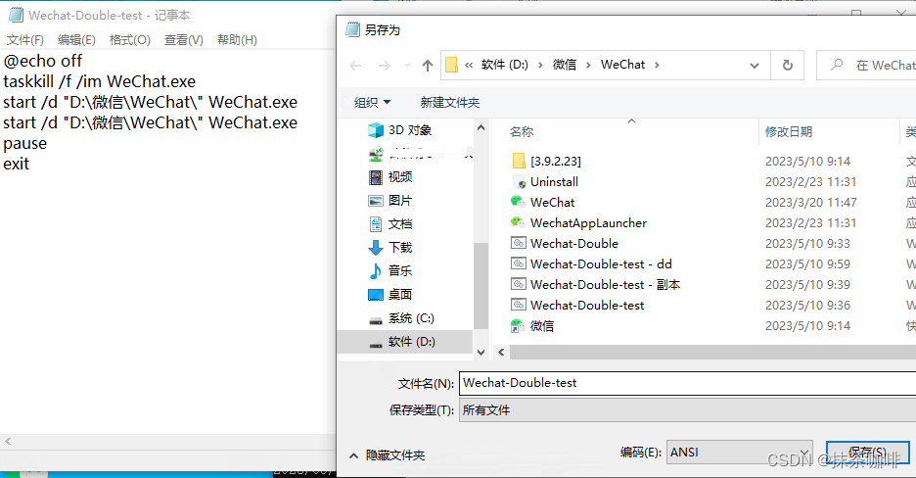
Task: Click the 'pause' line in Notepad
Action: click(25, 143)
